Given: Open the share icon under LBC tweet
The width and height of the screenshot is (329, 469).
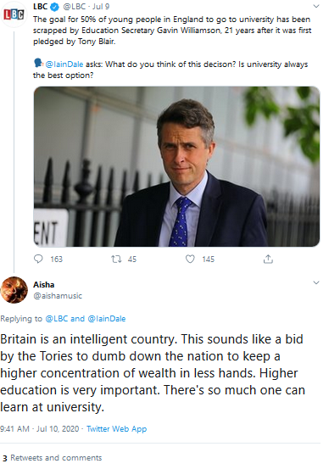Looking at the screenshot, I should pyautogui.click(x=268, y=259).
